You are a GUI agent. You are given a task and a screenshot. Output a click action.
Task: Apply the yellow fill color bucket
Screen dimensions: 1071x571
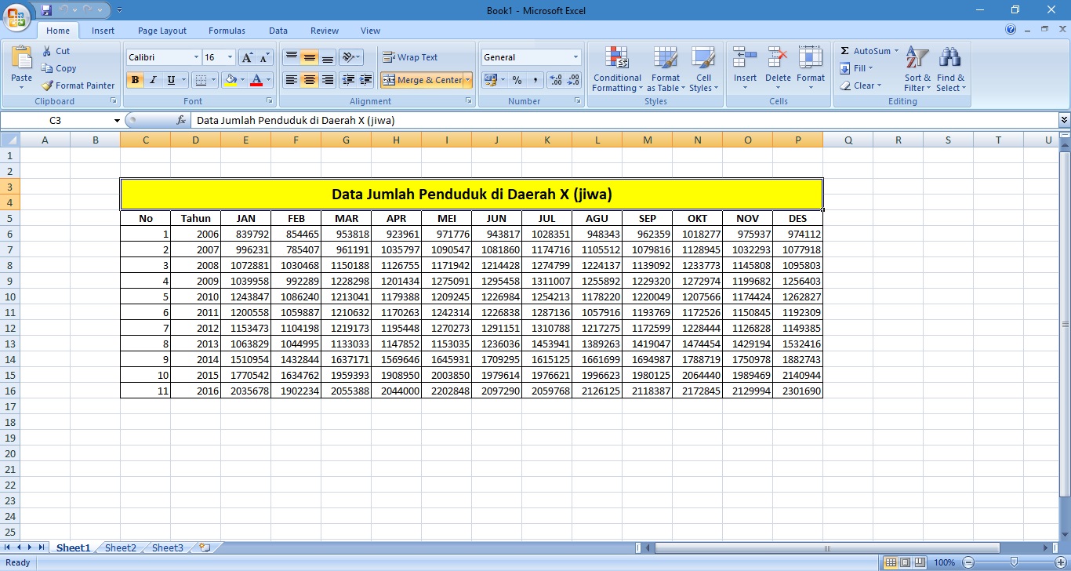[x=231, y=80]
